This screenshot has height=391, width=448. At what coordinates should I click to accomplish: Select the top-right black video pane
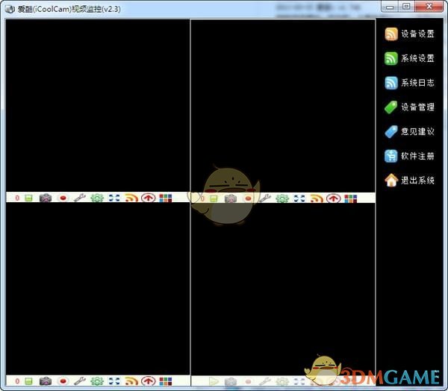point(283,106)
